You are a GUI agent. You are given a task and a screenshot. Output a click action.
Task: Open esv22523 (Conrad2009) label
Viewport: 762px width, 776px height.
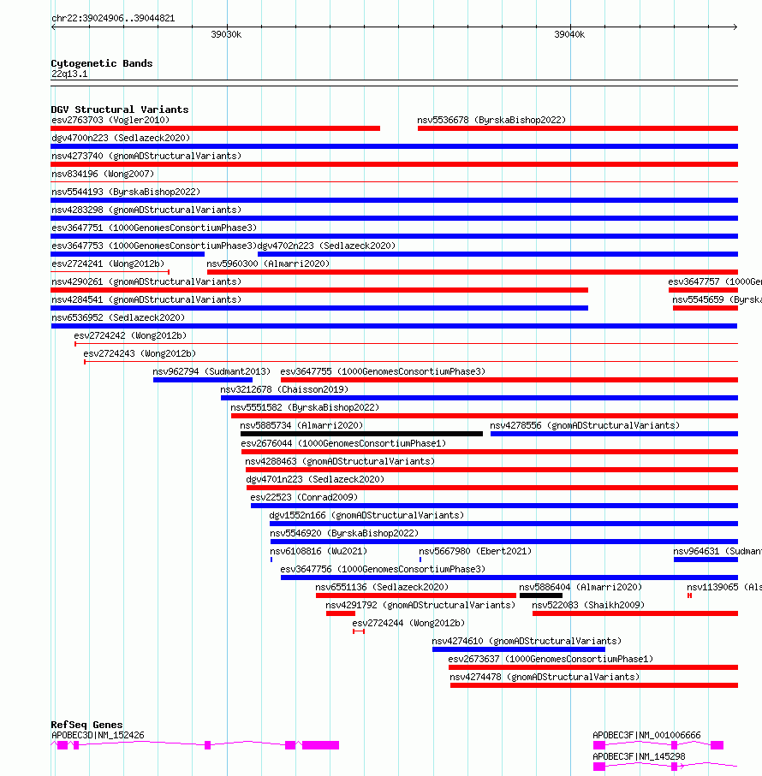(304, 497)
